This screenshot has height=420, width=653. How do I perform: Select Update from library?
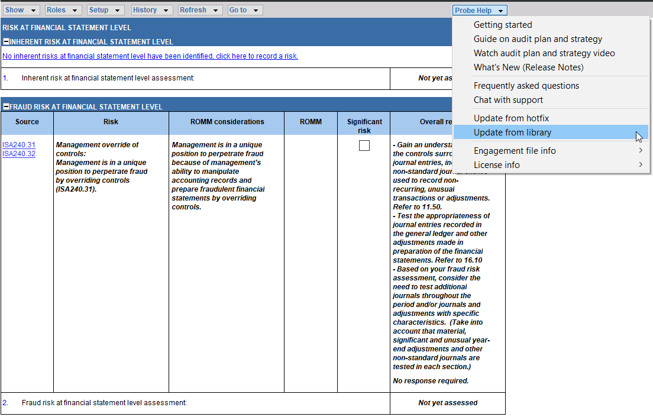(551, 133)
